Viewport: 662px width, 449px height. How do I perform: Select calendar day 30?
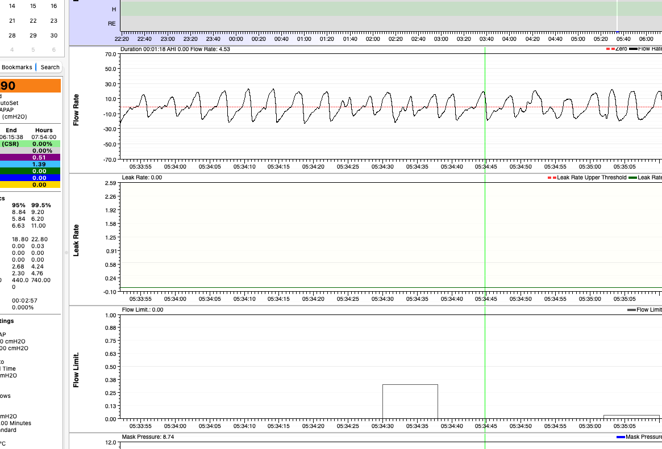(53, 35)
